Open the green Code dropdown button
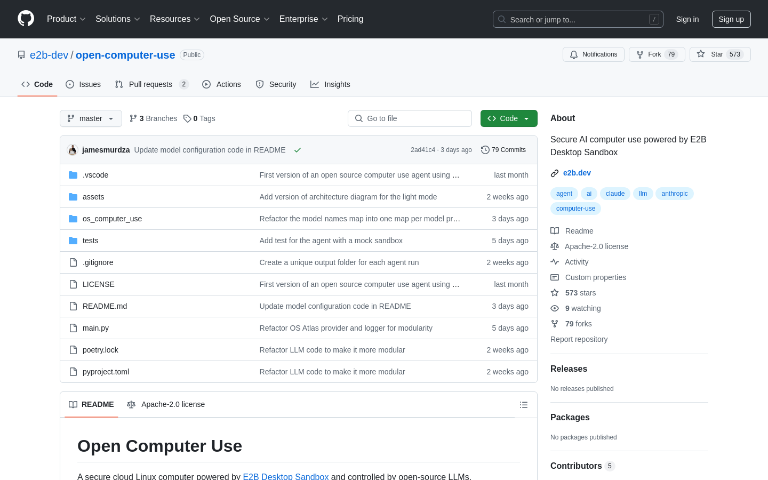 (x=509, y=118)
